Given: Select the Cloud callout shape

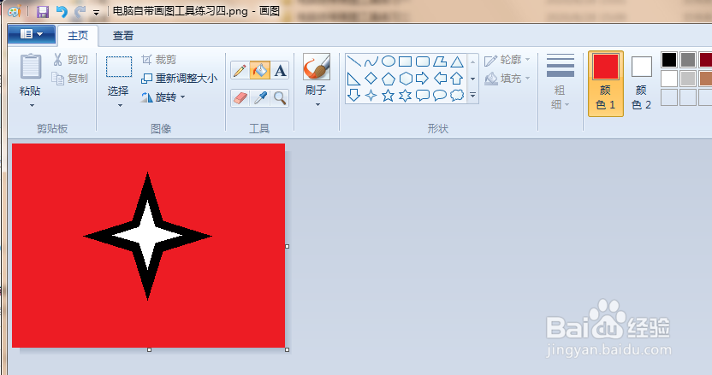Looking at the screenshot, I should coord(457,95).
